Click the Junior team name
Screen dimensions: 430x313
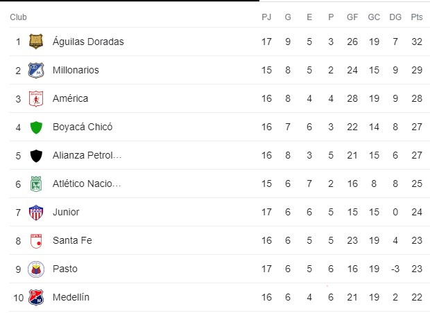[x=66, y=212]
